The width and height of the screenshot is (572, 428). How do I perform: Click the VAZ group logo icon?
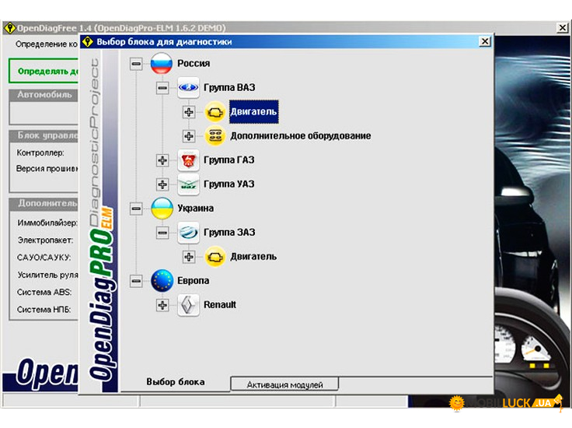coord(188,88)
